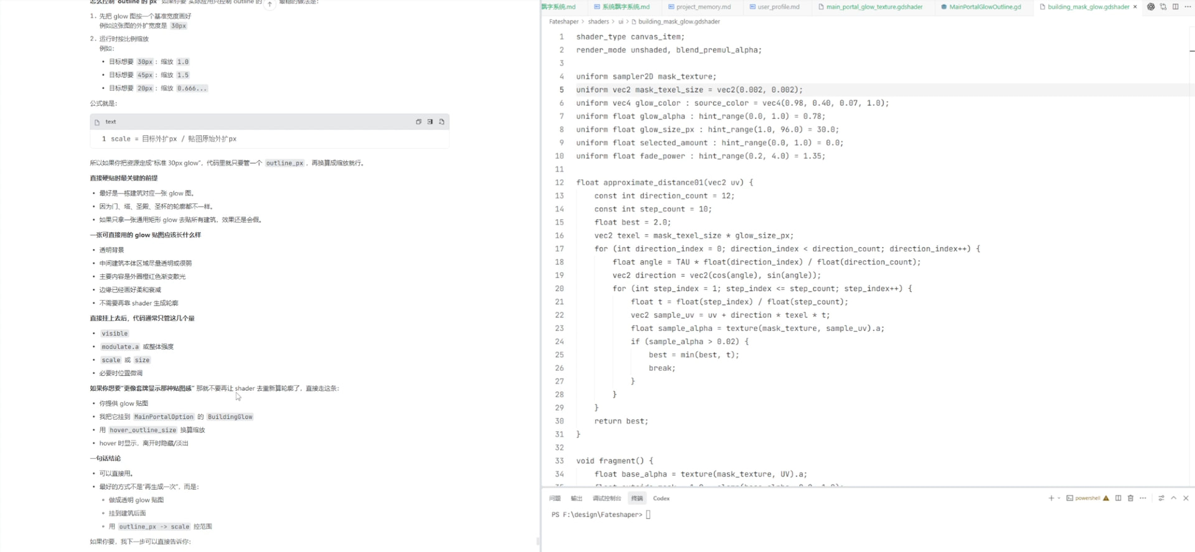
Task: Click the round up-arrow button above the chat
Action: pos(269,4)
